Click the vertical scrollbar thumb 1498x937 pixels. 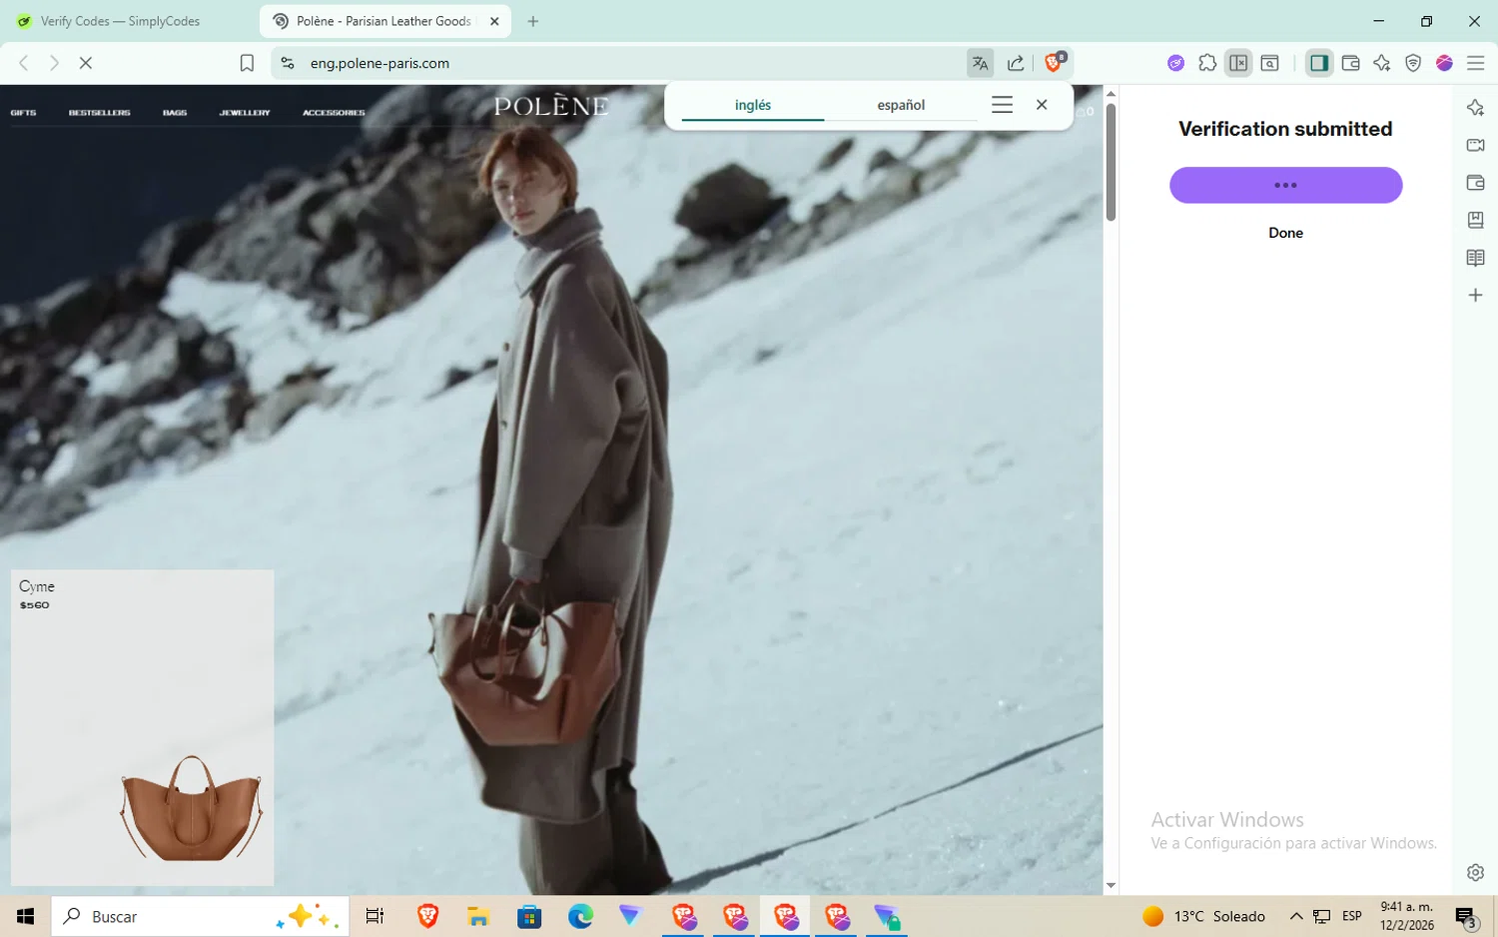coord(1111,162)
